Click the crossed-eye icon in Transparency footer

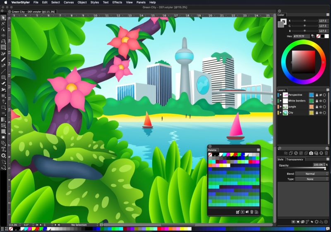(303, 222)
